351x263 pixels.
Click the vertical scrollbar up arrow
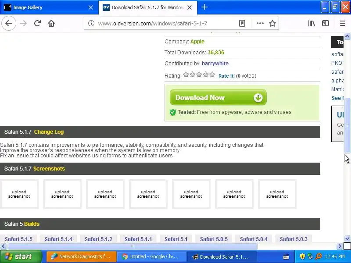click(x=347, y=36)
